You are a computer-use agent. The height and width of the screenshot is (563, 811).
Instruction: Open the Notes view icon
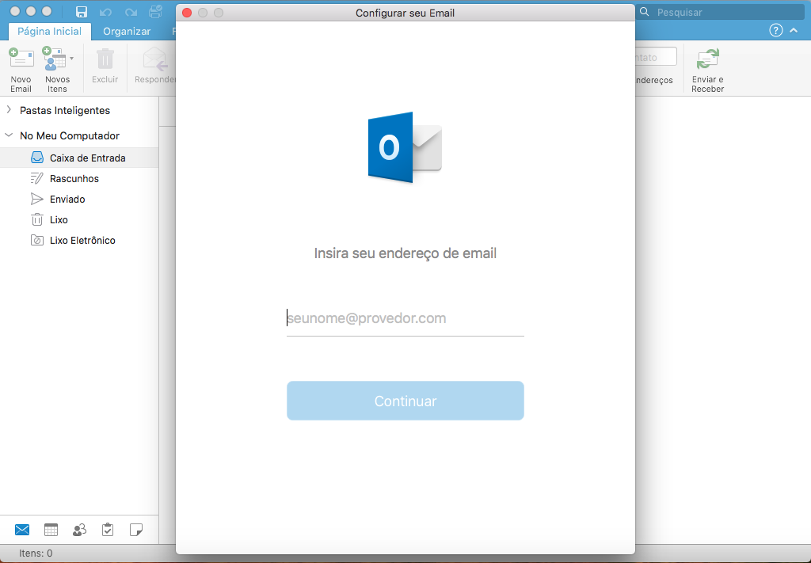pyautogui.click(x=136, y=530)
